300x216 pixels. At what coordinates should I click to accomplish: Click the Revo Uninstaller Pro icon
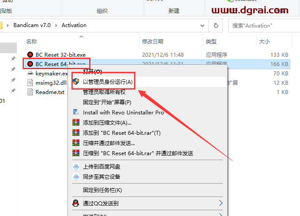point(76,112)
